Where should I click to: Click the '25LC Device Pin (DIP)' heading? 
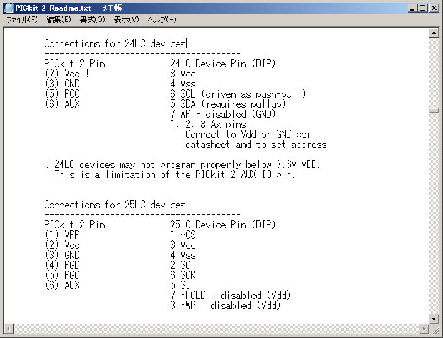click(x=222, y=225)
